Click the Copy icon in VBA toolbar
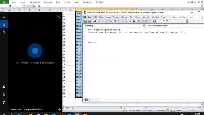 pyautogui.click(x=103, y=21)
